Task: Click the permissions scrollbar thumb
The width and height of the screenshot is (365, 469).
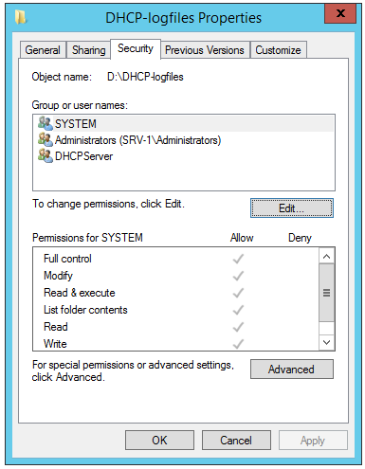Action: [x=326, y=293]
